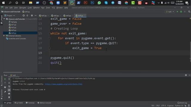Viewport: 191px width, 107px height.
Task: Open the UTF-8 encoding selector
Action: pos(164,106)
